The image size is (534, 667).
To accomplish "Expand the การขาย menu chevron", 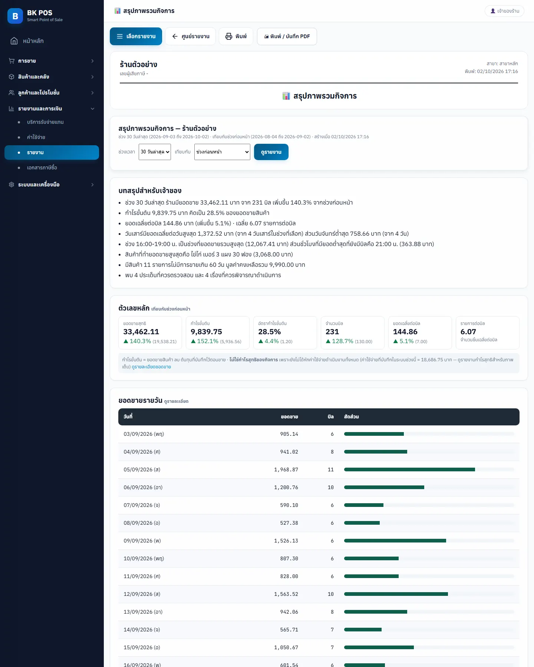I will point(92,61).
